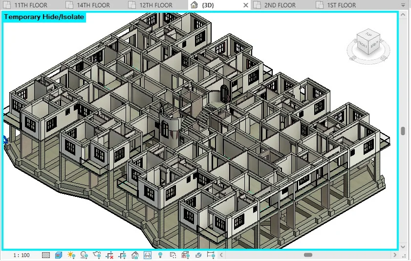Click the TOP face of the ViewCube

point(369,34)
